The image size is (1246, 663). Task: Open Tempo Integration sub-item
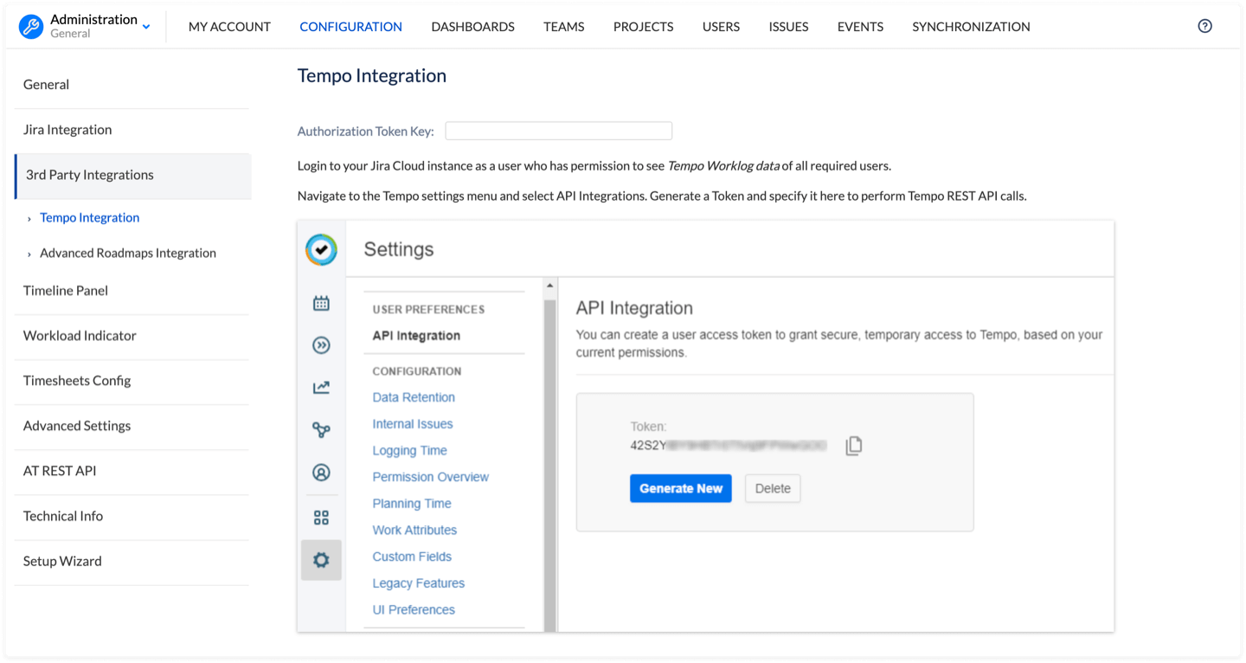pyautogui.click(x=89, y=218)
